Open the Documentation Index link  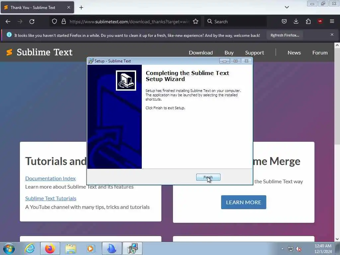[x=50, y=178]
